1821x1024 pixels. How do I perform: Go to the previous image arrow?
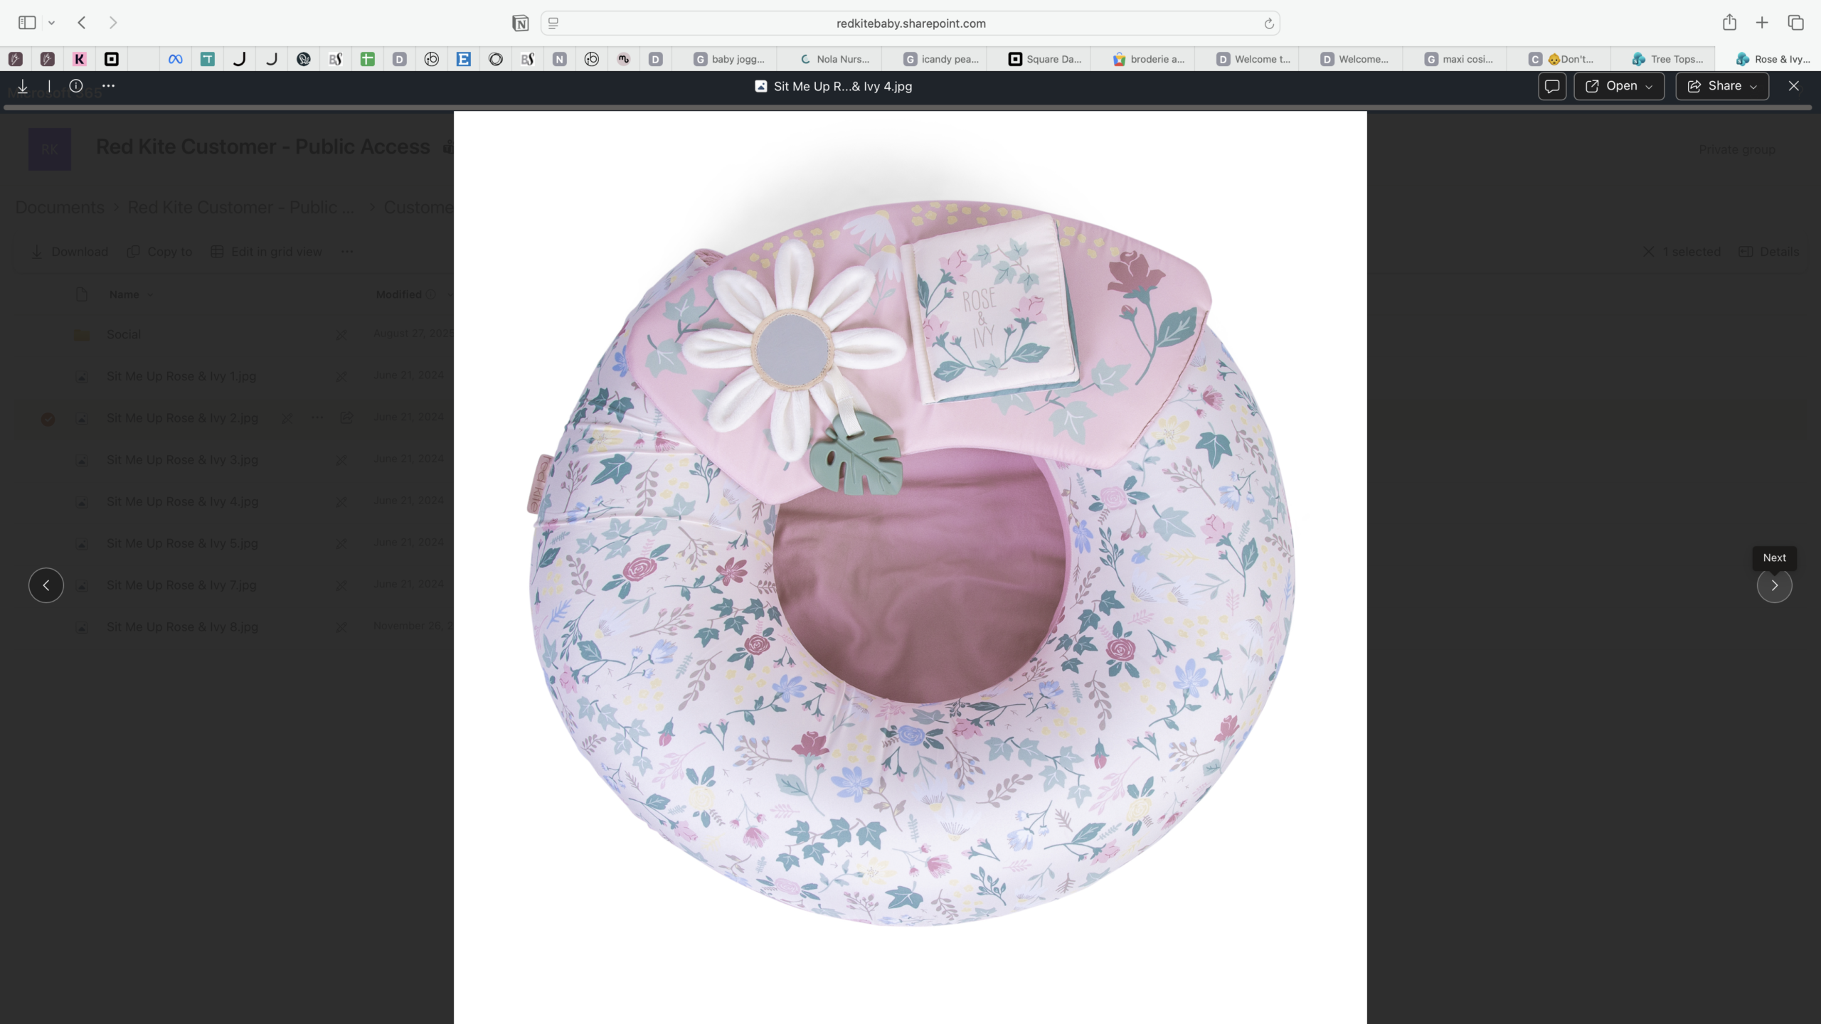point(46,585)
